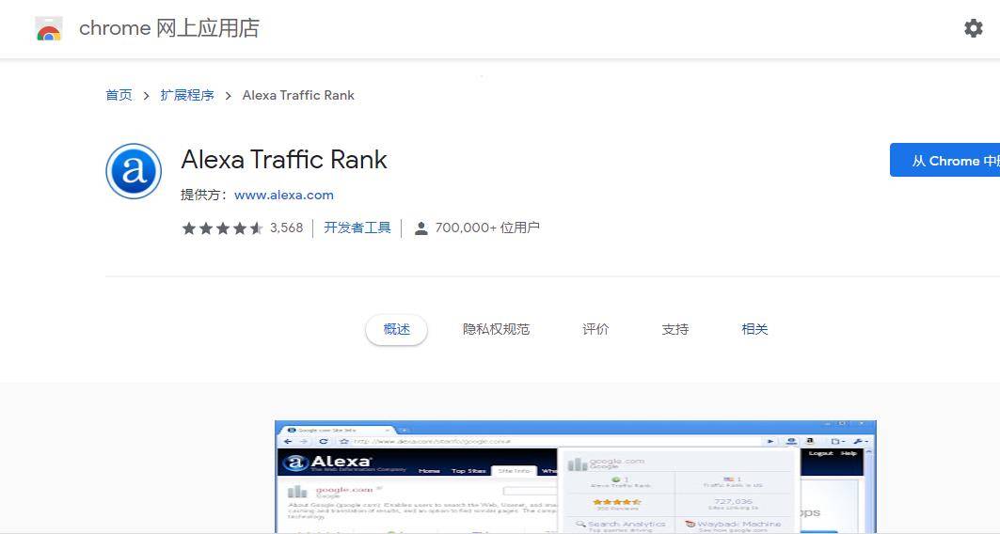Open 扩展程序 breadcrumb link
This screenshot has width=1000, height=534.
(x=187, y=95)
